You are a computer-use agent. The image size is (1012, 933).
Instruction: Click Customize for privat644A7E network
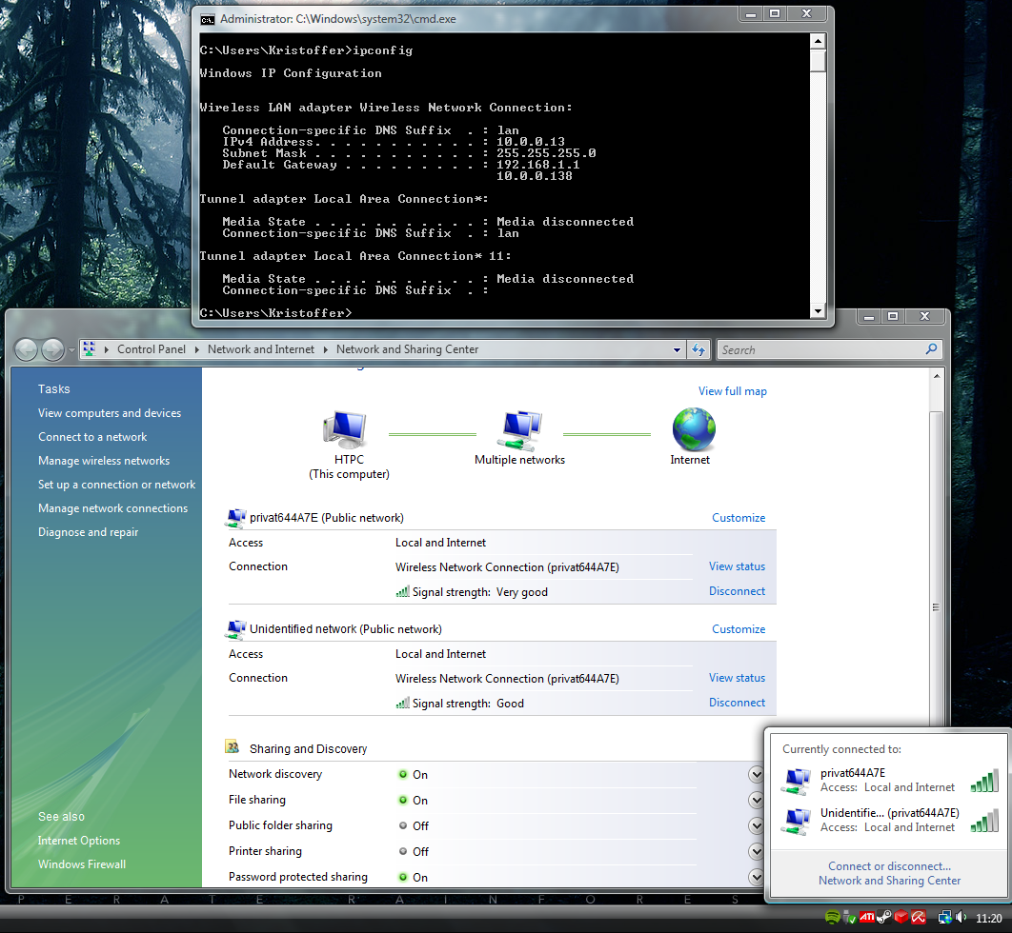(739, 518)
